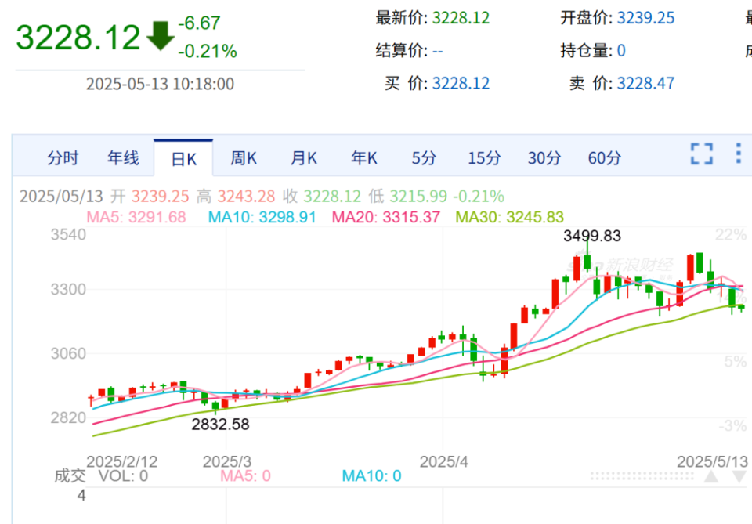Screen dimensions: 752x524
Task: Select the 月K monthly chart tab
Action: 303,157
